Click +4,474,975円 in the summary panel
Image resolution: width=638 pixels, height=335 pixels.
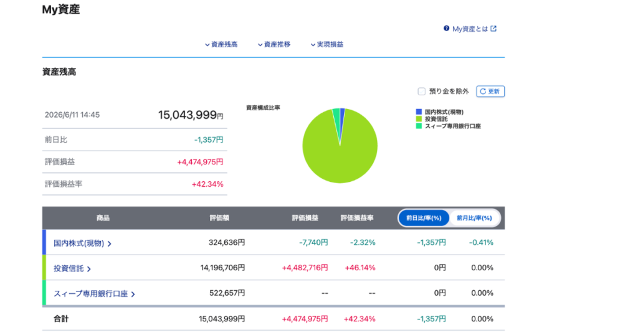click(x=200, y=162)
